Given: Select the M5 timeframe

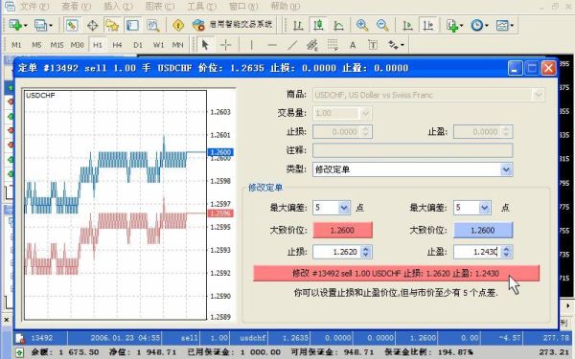Looking at the screenshot, I should (36, 45).
